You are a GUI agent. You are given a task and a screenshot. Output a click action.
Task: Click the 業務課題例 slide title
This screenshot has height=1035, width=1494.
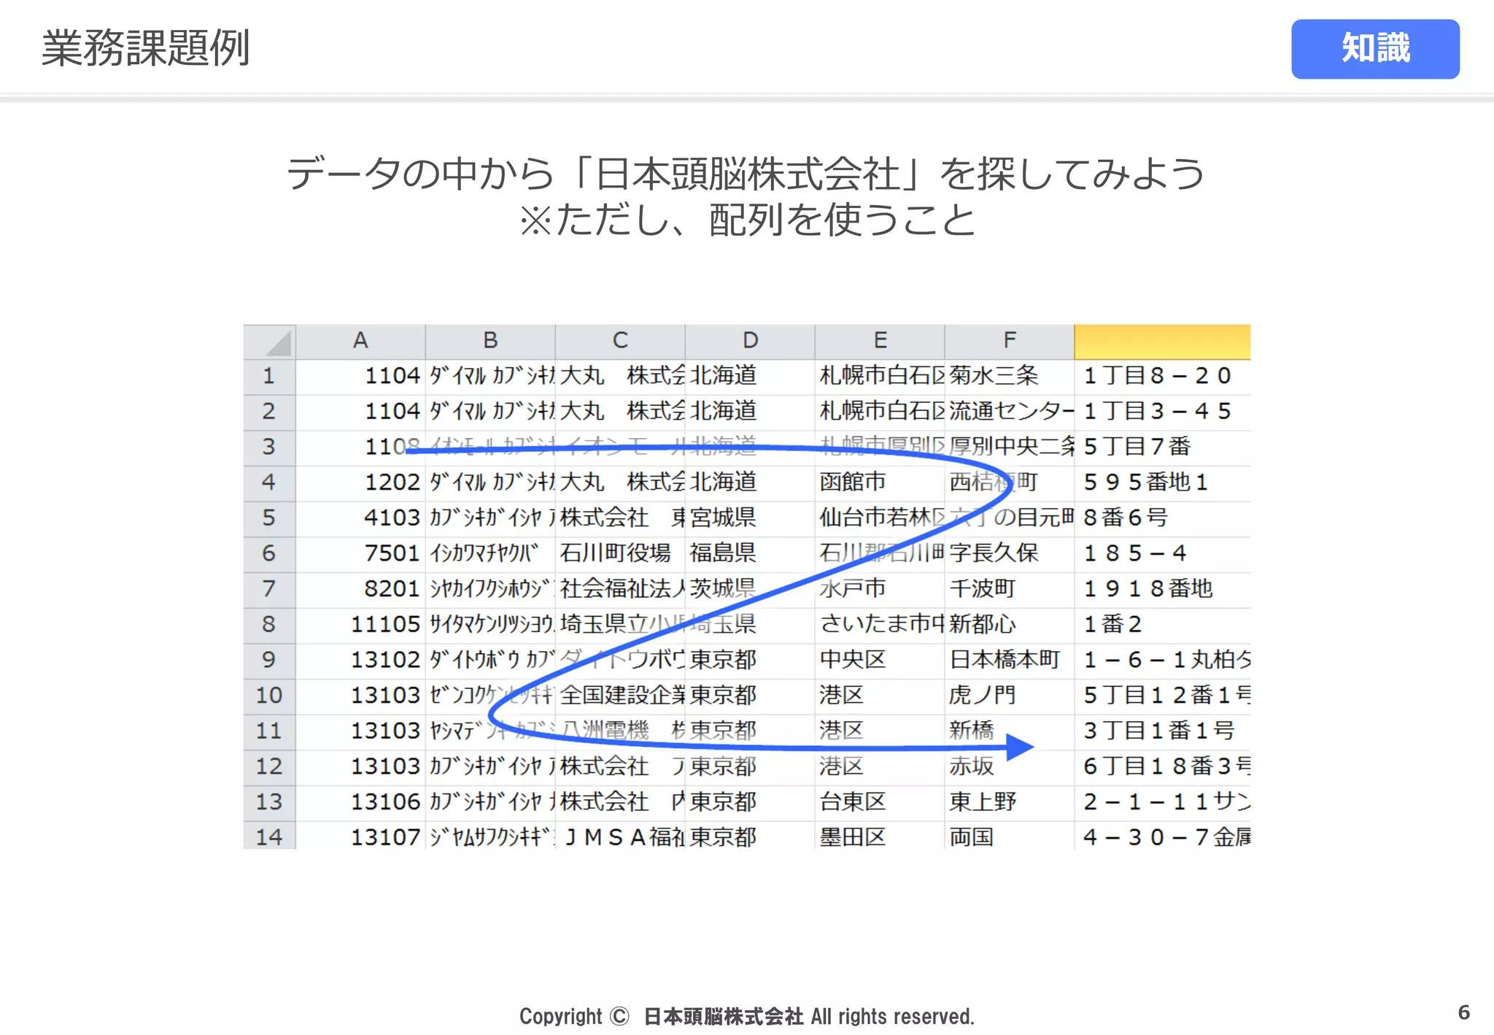[146, 48]
